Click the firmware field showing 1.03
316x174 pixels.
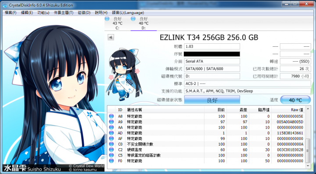click(212, 46)
